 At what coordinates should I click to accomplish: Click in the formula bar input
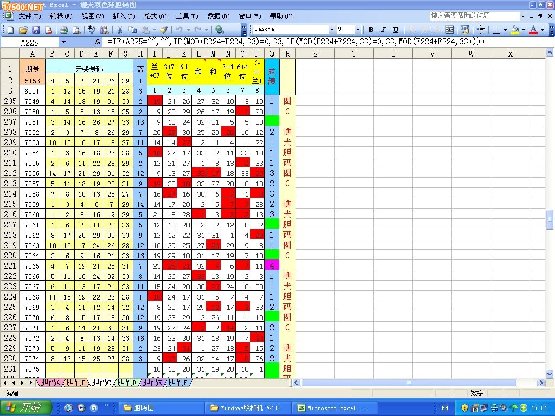(x=327, y=42)
